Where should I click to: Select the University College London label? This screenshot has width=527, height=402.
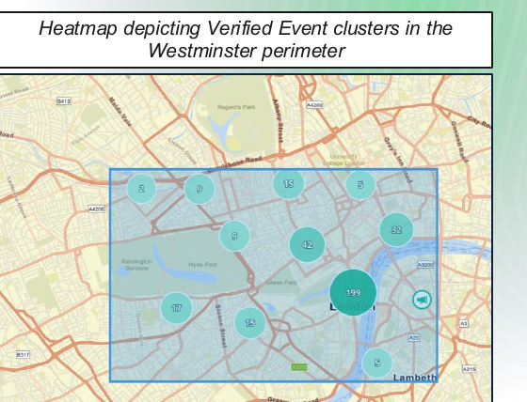(x=343, y=160)
